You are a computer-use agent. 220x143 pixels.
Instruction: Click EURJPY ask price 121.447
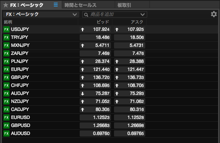tap(130, 69)
